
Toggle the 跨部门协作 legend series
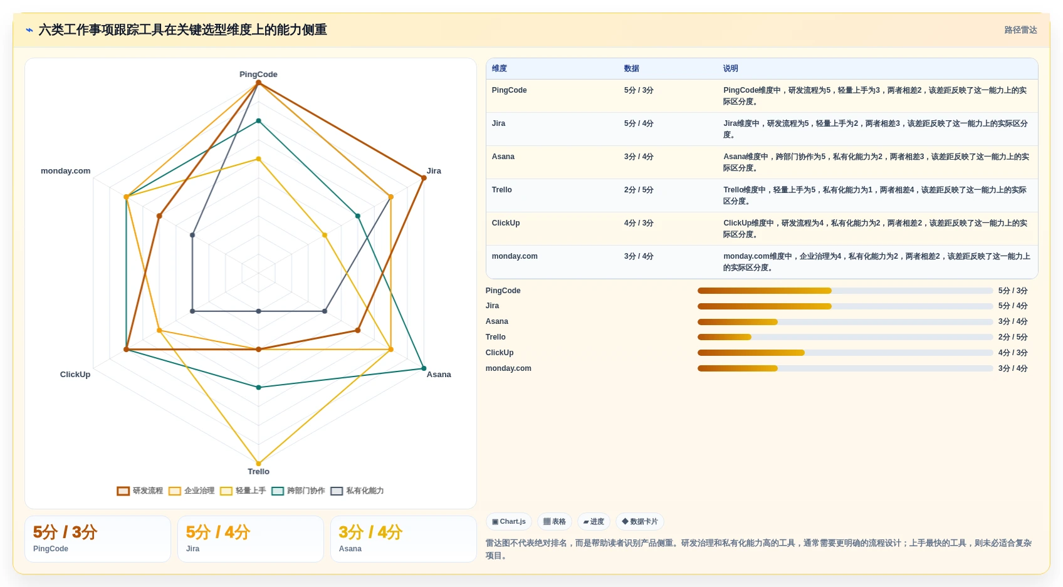[x=298, y=491]
